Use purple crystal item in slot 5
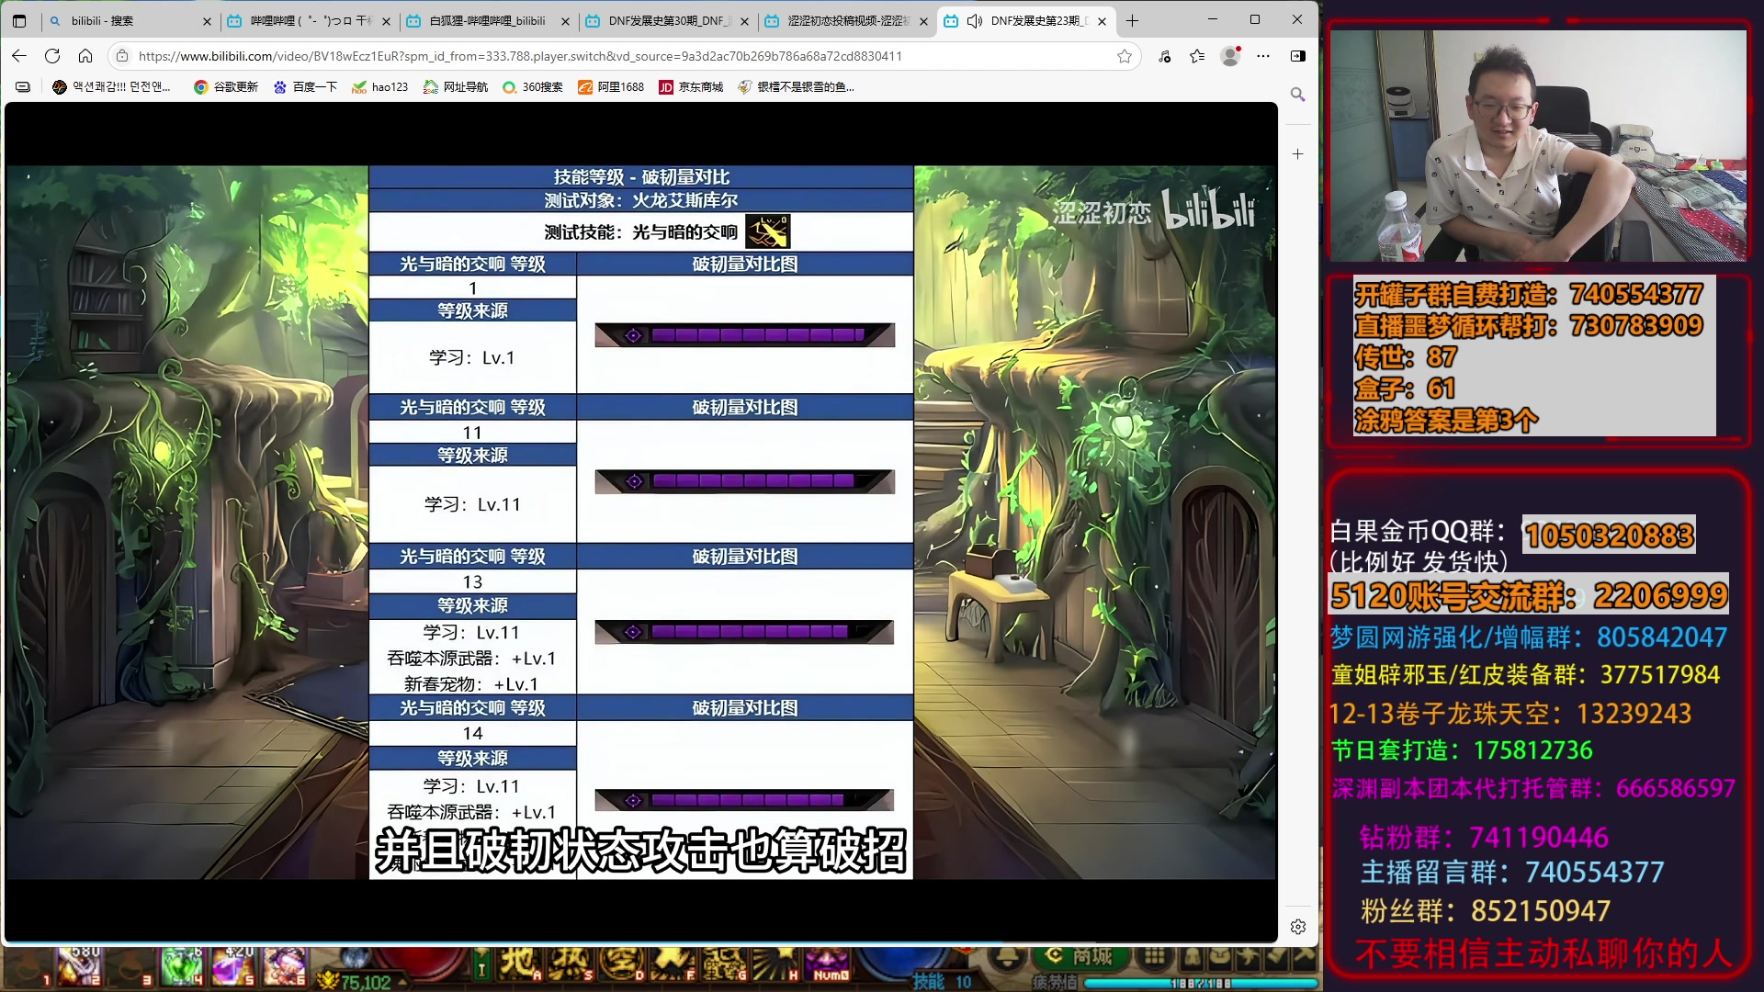 pos(233,965)
